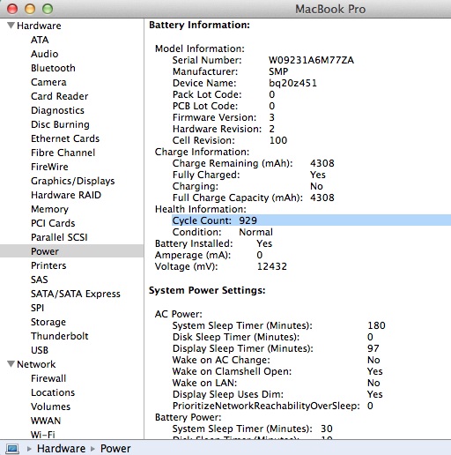Click the Network group label in the sidebar
The width and height of the screenshot is (451, 455).
coord(36,364)
